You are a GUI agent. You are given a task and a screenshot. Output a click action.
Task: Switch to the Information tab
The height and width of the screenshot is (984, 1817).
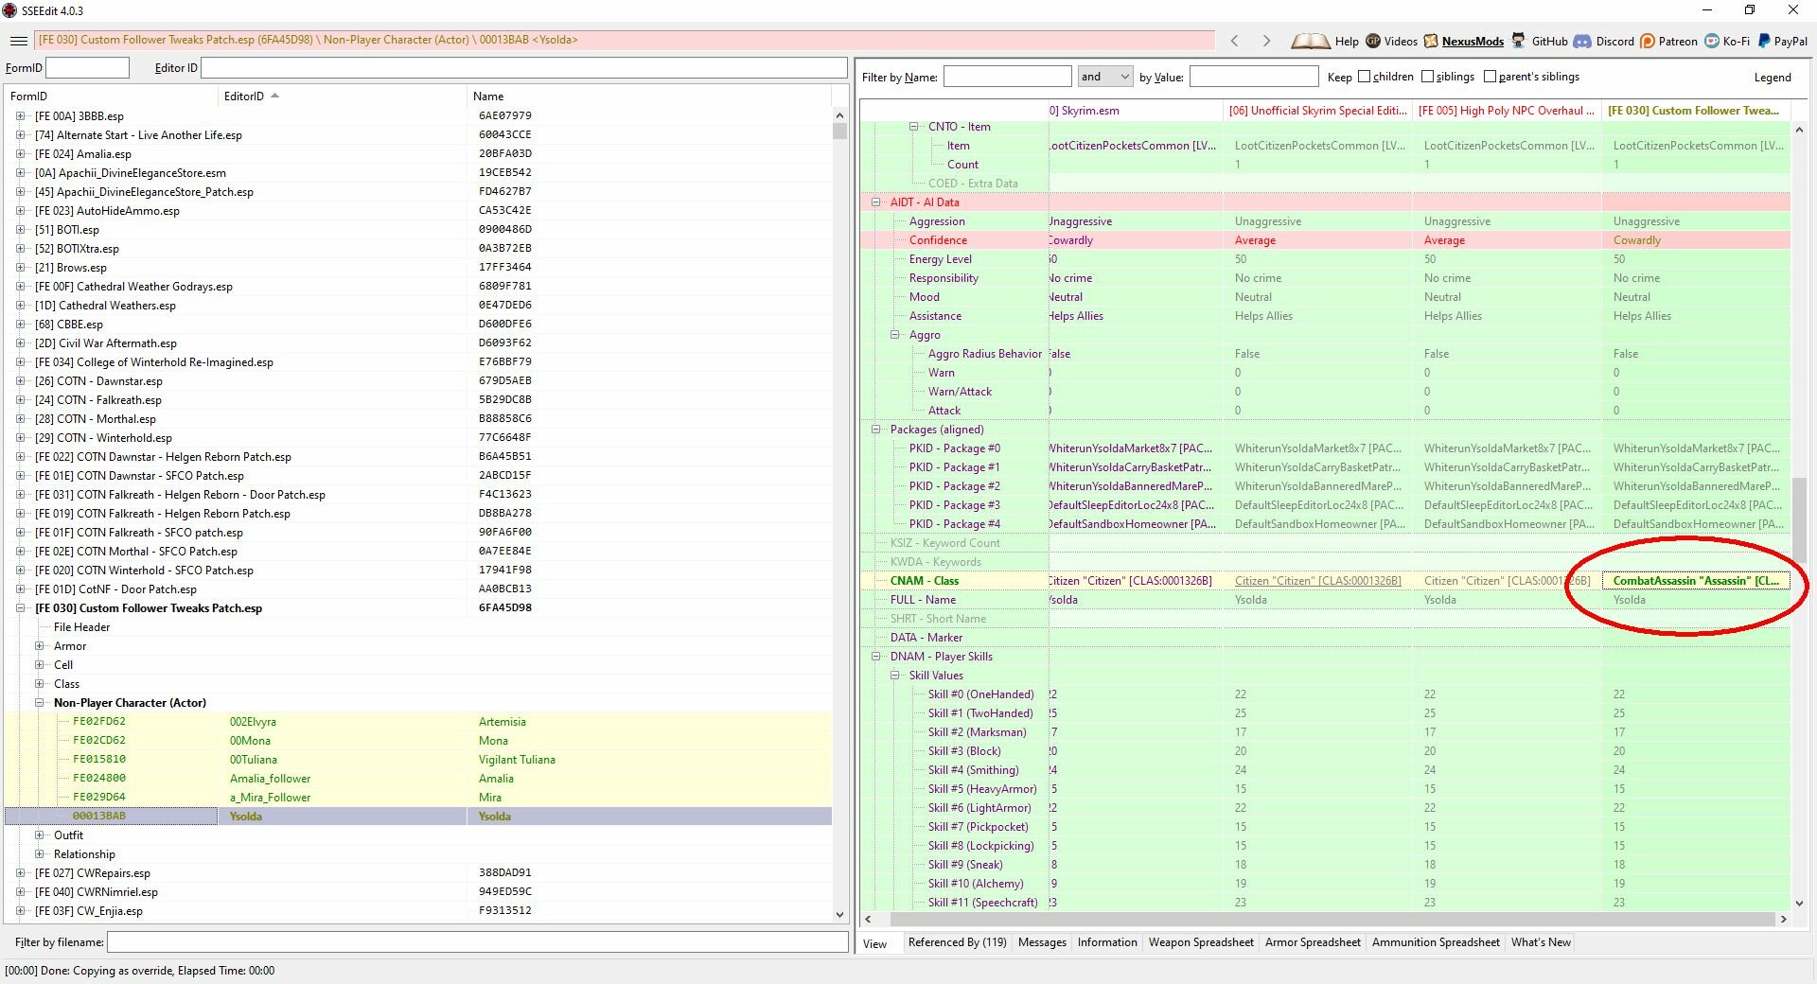point(1107,942)
